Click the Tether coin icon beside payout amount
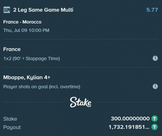Viewport: 162px width, 136px height. point(155,127)
